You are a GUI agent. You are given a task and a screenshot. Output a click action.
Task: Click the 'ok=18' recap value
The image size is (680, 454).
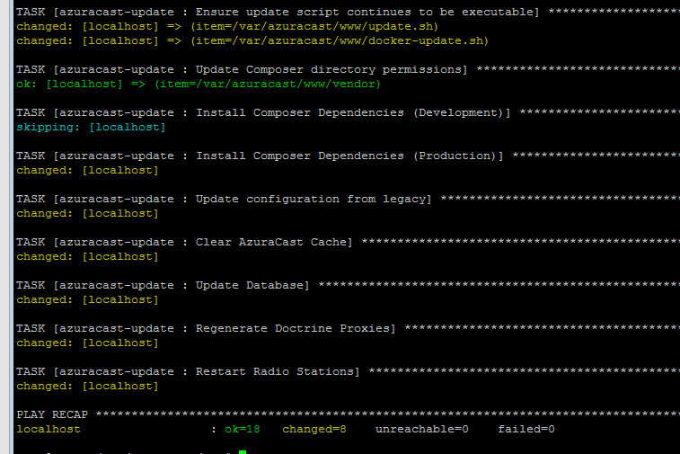pyautogui.click(x=243, y=429)
